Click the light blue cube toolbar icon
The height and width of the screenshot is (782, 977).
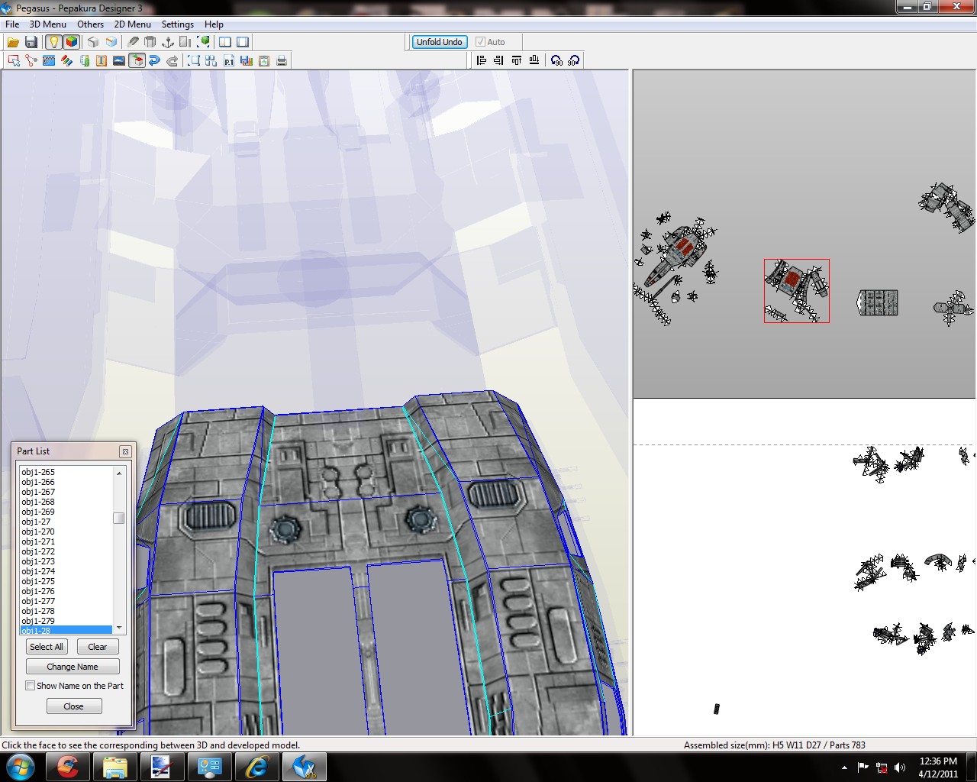[111, 42]
